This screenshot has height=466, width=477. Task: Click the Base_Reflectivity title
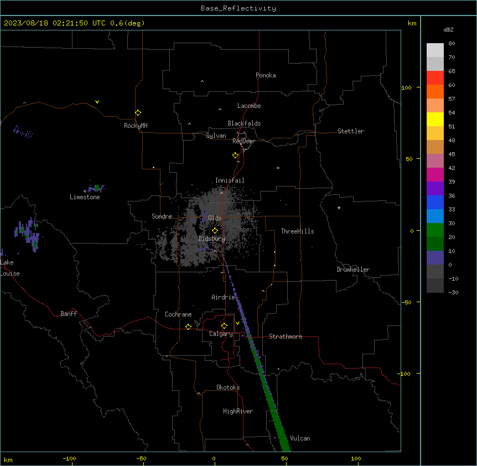(x=239, y=8)
